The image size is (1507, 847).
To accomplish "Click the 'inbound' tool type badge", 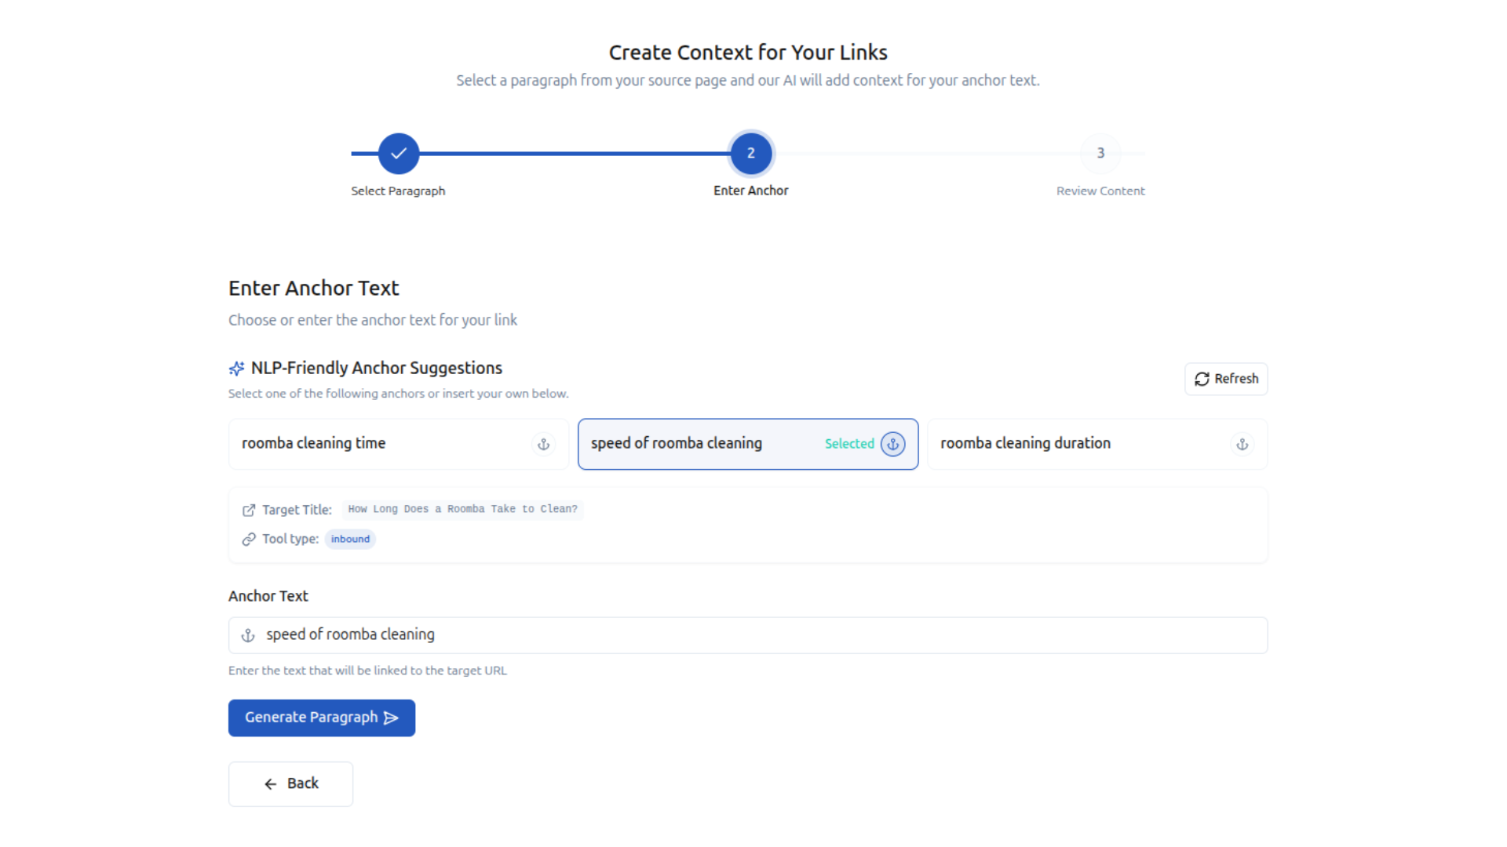I will 350,540.
